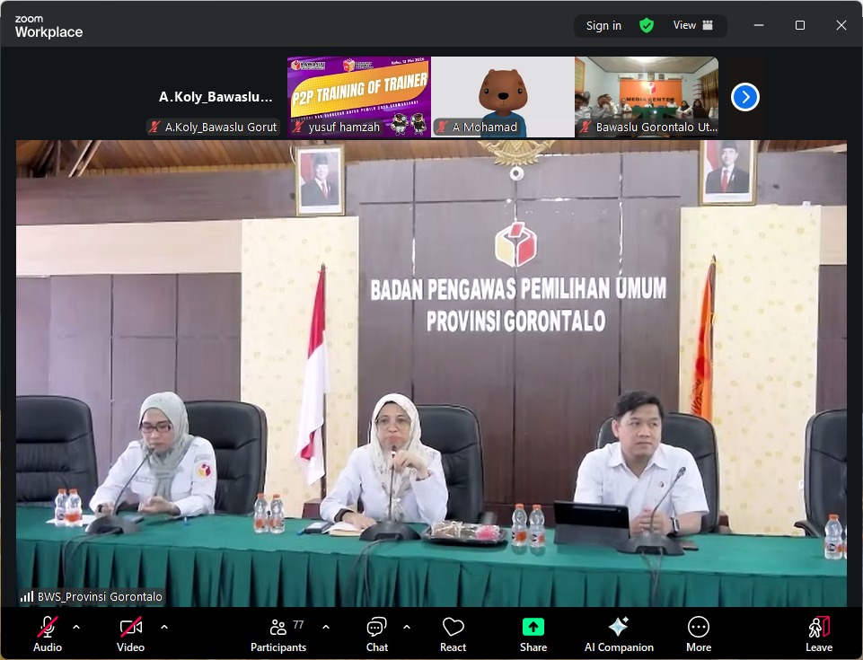Open the Participants panel
863x660 pixels.
point(278,634)
